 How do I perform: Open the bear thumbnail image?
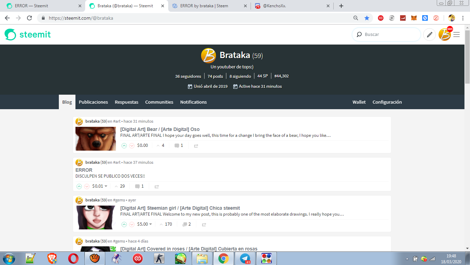96,139
